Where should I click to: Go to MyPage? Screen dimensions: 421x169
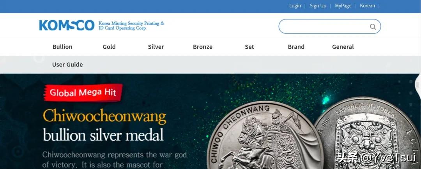click(343, 5)
